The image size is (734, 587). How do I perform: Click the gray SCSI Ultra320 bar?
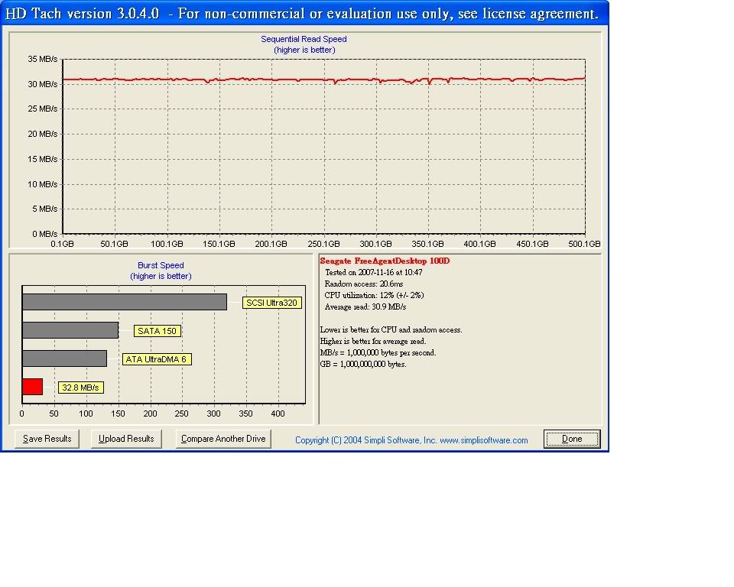pyautogui.click(x=125, y=302)
